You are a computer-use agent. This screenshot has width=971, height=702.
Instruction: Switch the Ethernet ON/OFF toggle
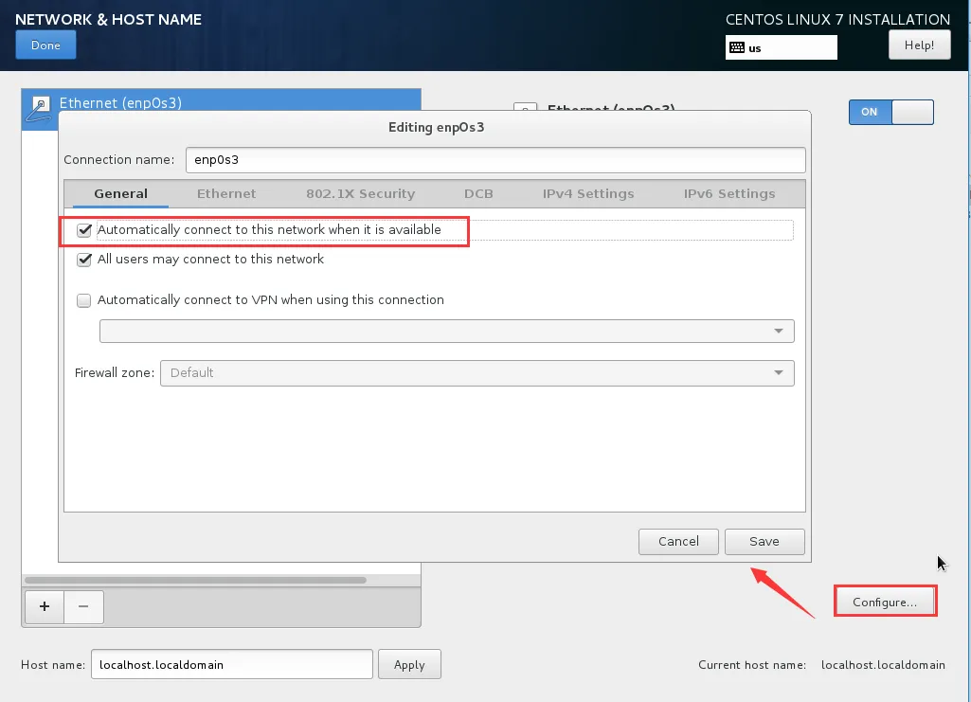tap(891, 112)
